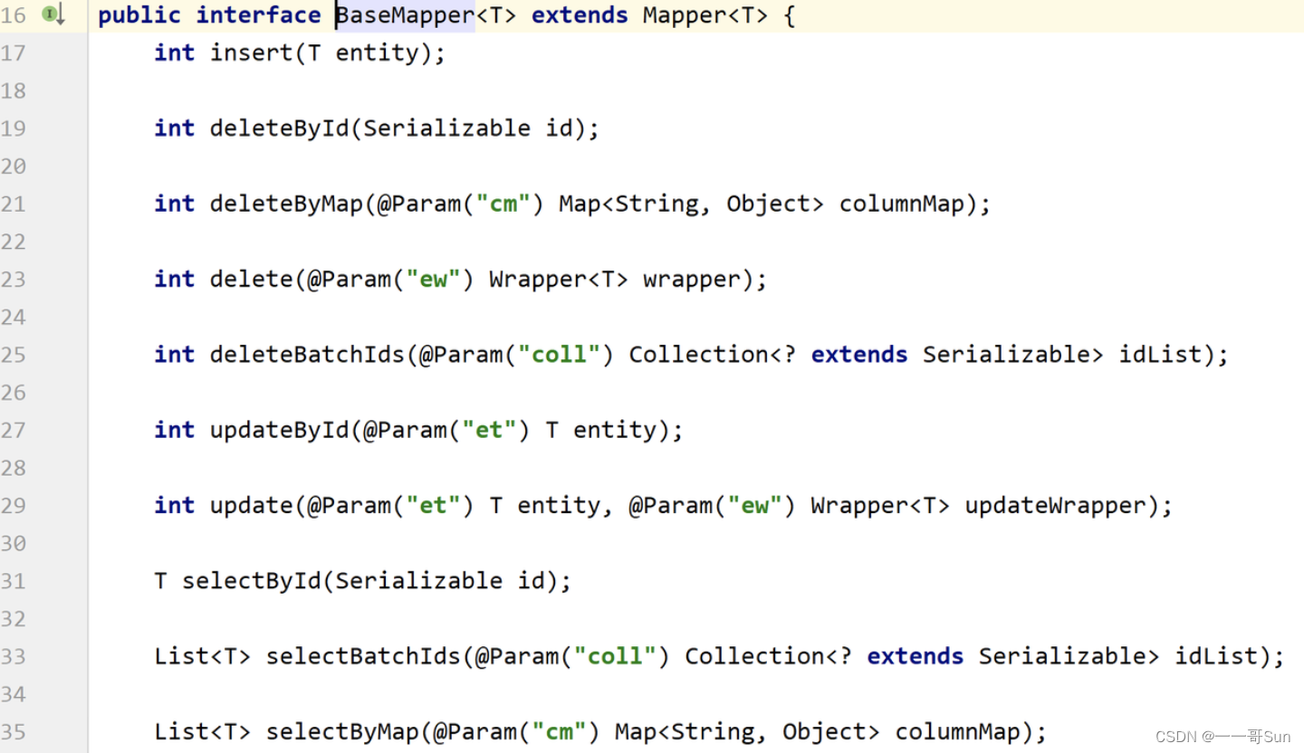Click the "et" string on line 27
Screen dimensions: 1304x753
(490, 430)
